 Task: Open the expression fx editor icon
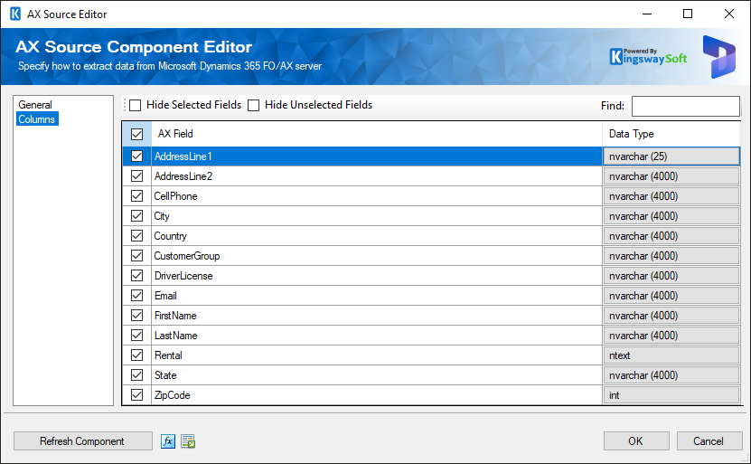tap(167, 441)
